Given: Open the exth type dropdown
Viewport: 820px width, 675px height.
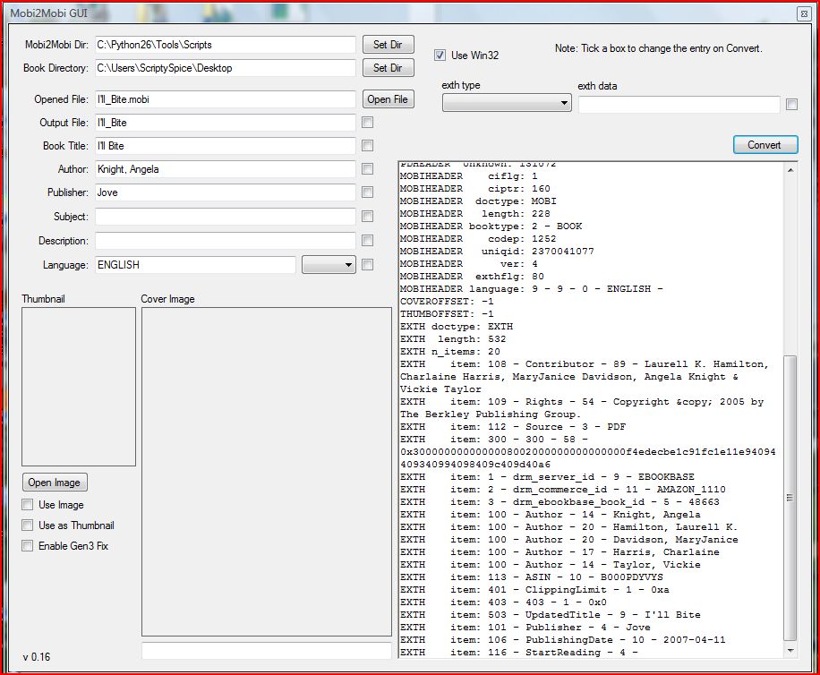Looking at the screenshot, I should pyautogui.click(x=507, y=102).
